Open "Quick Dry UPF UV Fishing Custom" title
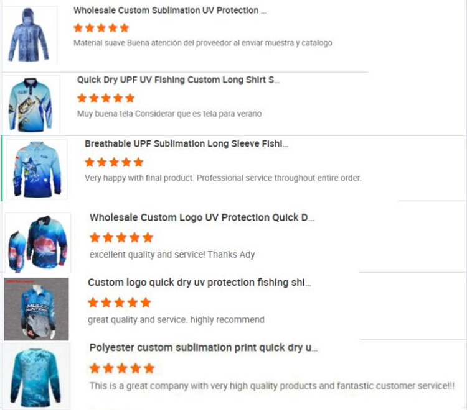Viewport: 467px width, 410px height. click(178, 80)
